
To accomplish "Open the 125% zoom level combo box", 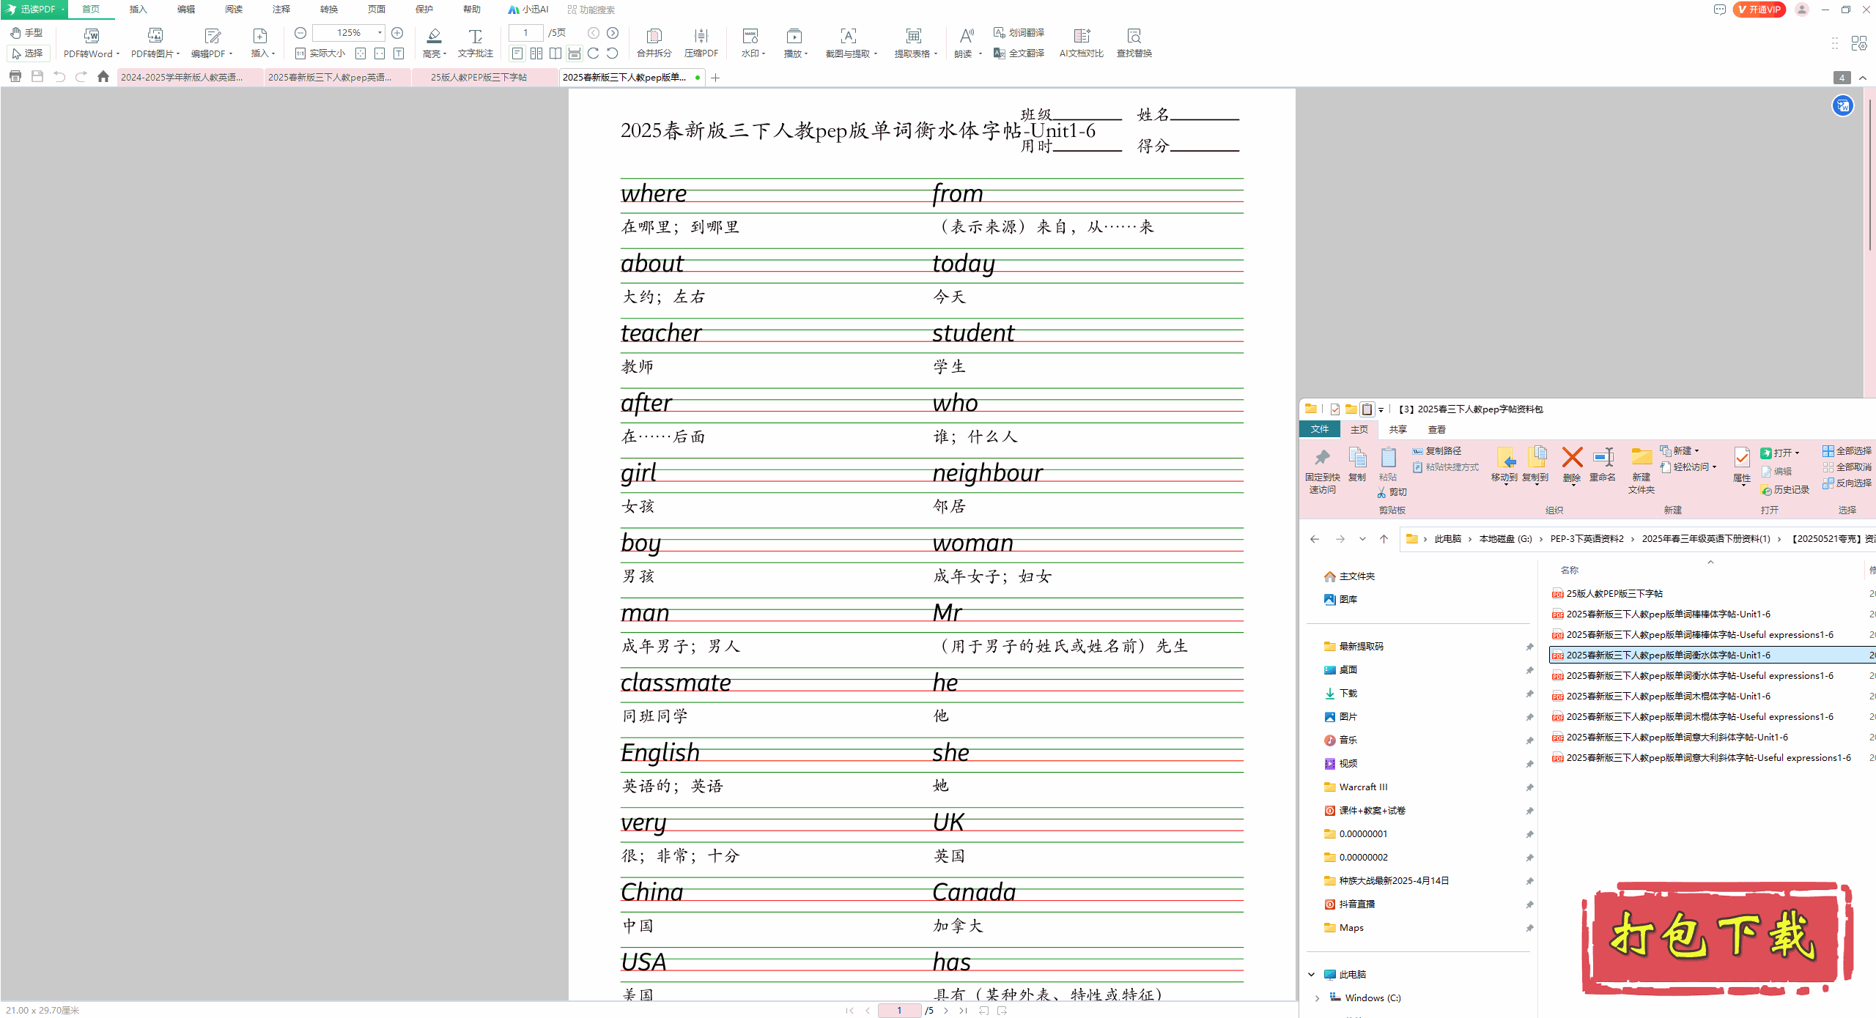I will click(x=349, y=33).
